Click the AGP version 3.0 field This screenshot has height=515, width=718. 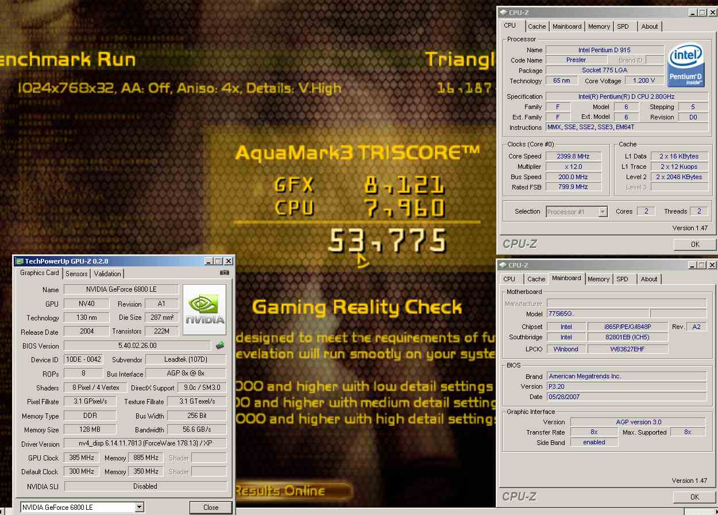pyautogui.click(x=638, y=422)
